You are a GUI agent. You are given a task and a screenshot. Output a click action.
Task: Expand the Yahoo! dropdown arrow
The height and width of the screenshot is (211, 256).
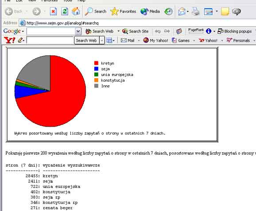pos(222,40)
